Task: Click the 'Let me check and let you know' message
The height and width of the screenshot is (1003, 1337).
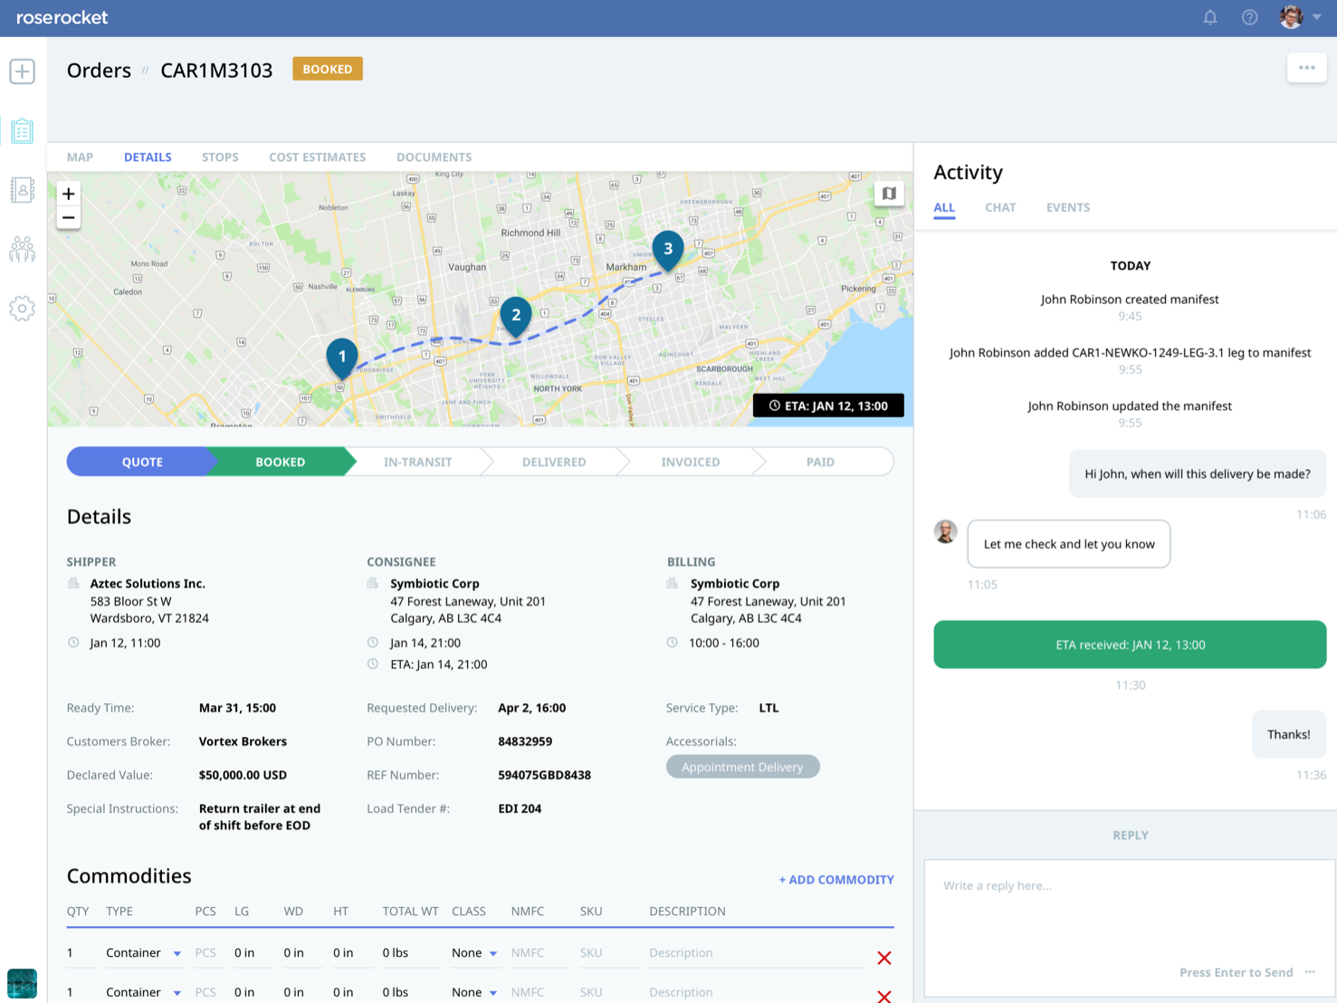Action: point(1069,544)
